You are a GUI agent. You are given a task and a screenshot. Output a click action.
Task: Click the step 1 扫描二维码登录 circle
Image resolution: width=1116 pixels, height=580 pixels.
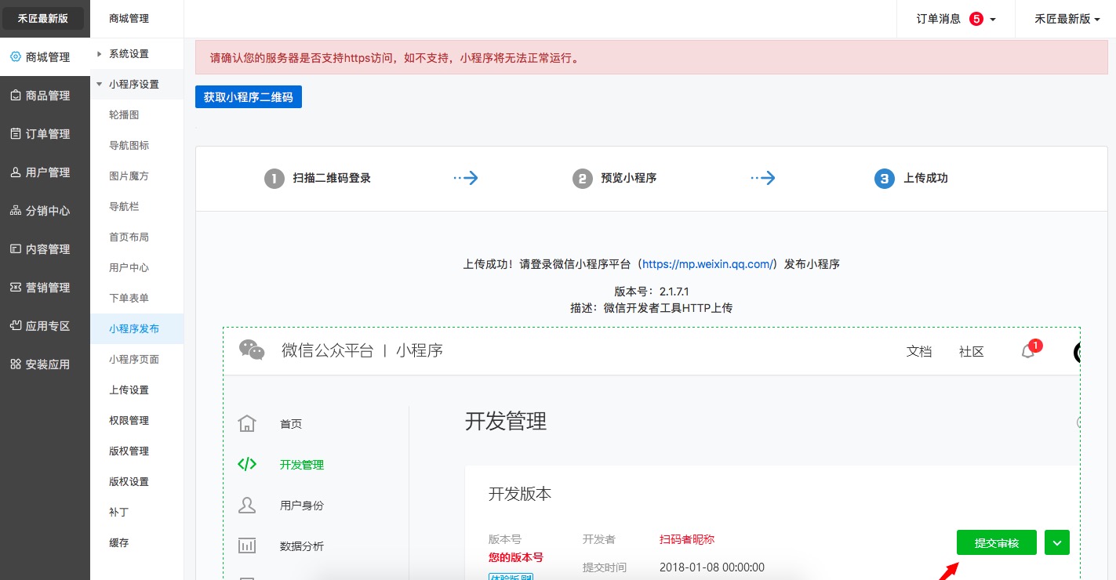coord(274,179)
